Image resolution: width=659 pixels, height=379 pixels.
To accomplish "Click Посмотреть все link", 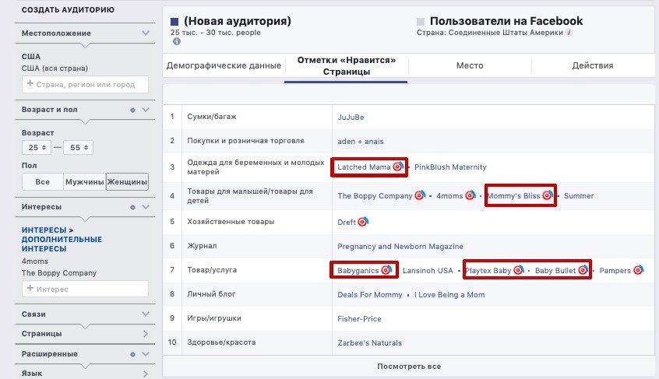I will click(409, 366).
